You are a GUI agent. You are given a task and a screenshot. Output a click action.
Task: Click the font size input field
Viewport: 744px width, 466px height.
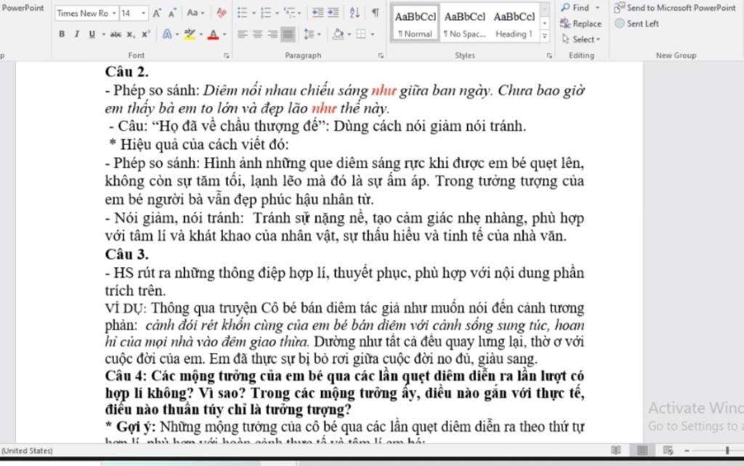[x=129, y=13]
